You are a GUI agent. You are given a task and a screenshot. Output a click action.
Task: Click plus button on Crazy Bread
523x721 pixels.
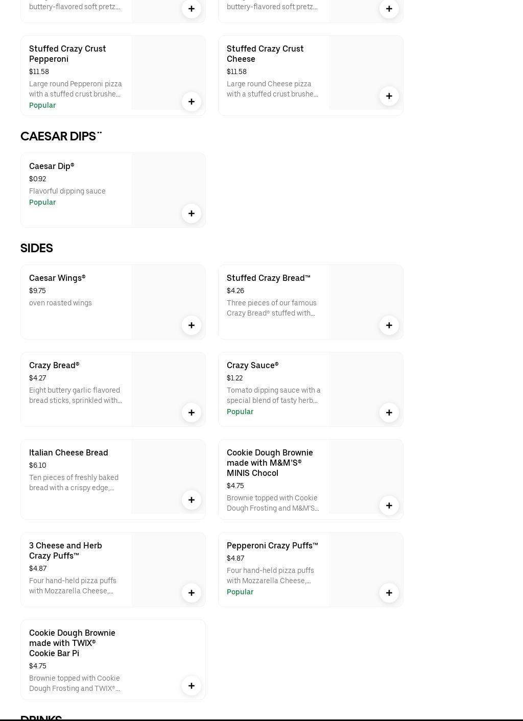click(192, 413)
